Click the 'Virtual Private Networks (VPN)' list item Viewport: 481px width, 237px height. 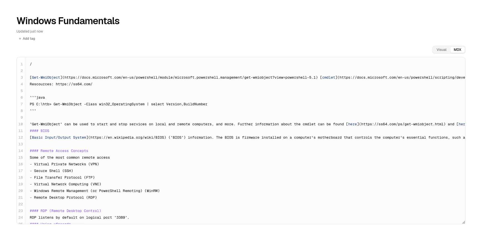pos(64,164)
